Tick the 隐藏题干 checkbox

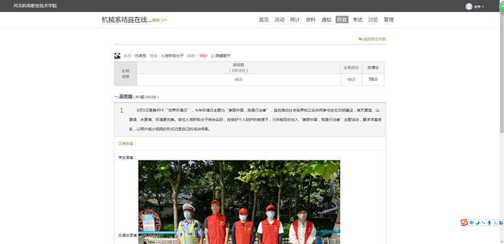(x=212, y=56)
